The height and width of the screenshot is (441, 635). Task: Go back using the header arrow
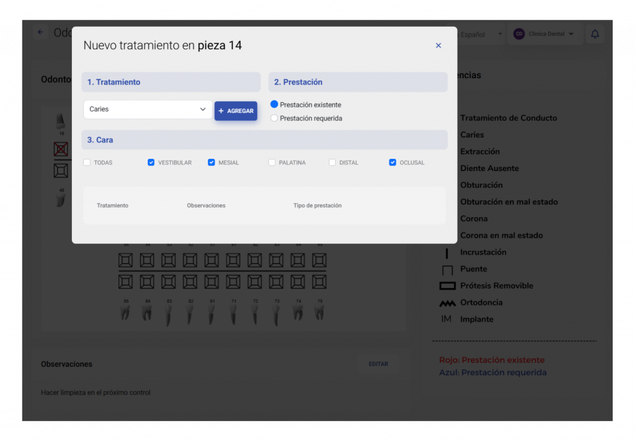40,32
